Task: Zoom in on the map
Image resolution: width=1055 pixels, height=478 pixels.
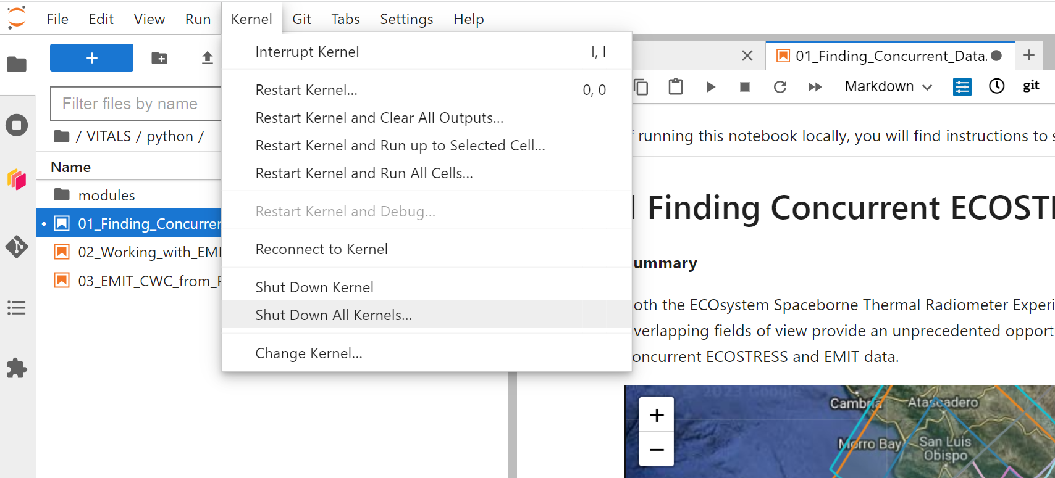Action: click(657, 415)
